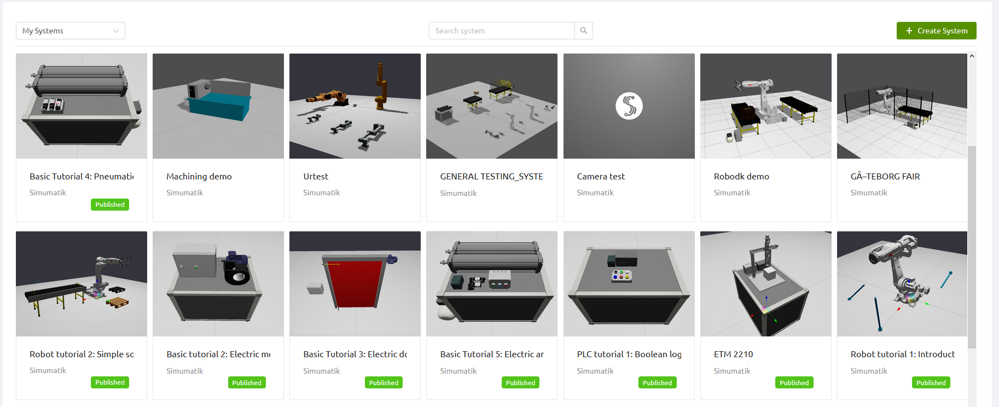Focus the Search system input field

(x=502, y=31)
